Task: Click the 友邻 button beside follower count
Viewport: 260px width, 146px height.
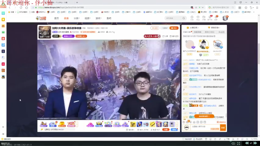Action: tap(154, 28)
